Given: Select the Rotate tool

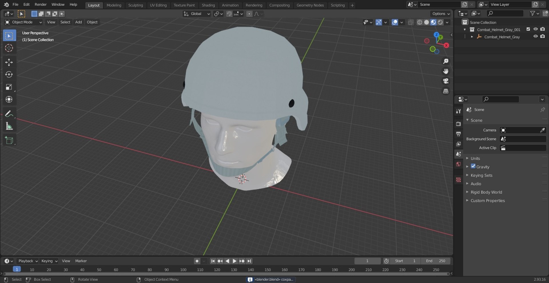Looking at the screenshot, I should (9, 75).
